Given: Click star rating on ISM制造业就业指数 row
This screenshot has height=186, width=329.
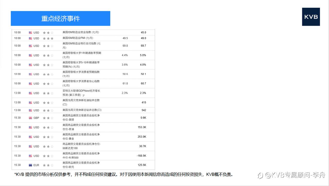Looking at the screenshot, I should [x=48, y=33].
